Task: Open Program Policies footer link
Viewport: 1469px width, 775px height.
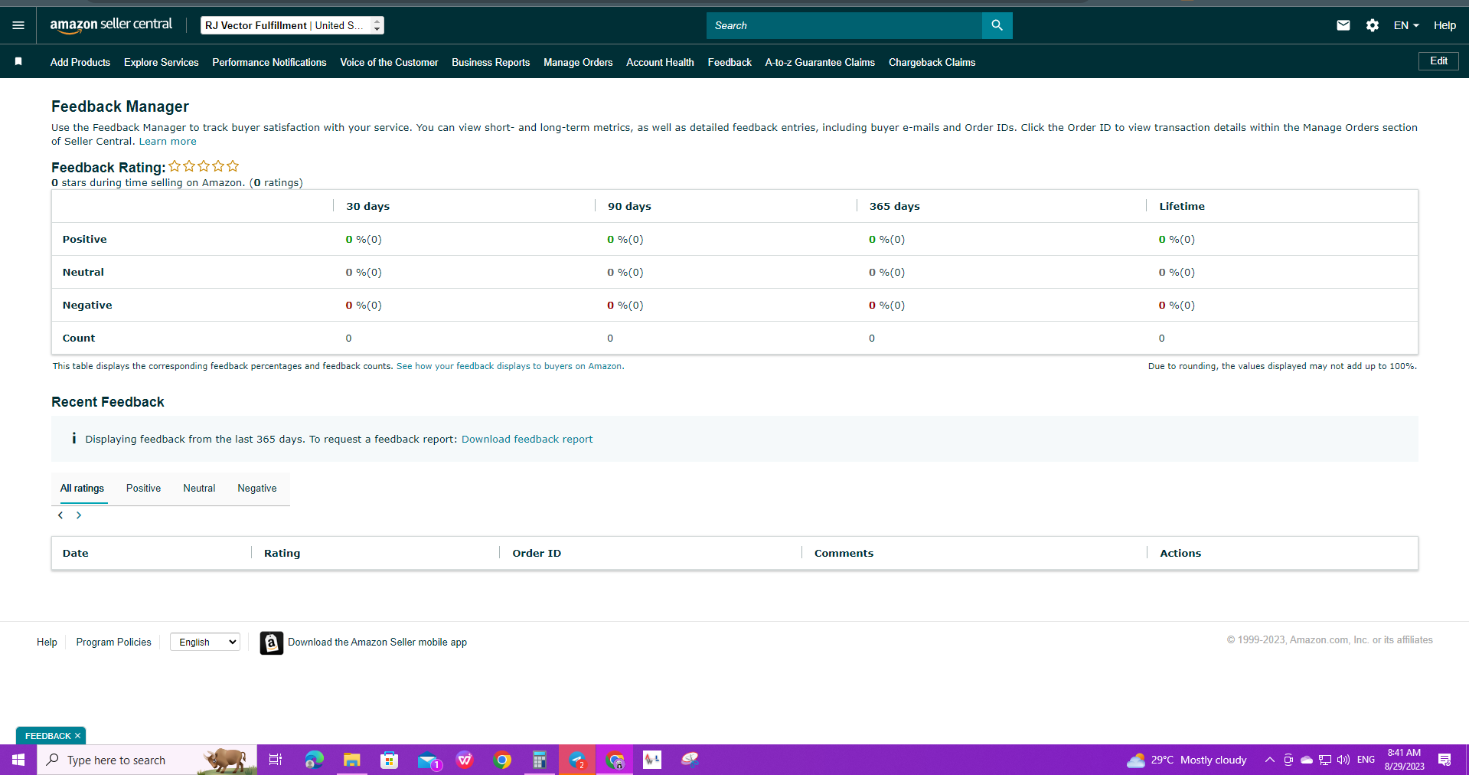Action: 113,642
